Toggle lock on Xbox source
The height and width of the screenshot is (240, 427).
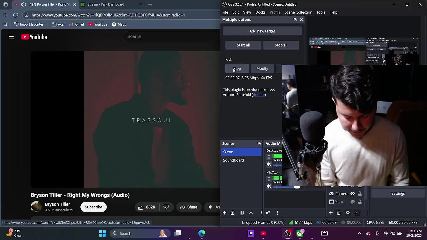(x=360, y=202)
